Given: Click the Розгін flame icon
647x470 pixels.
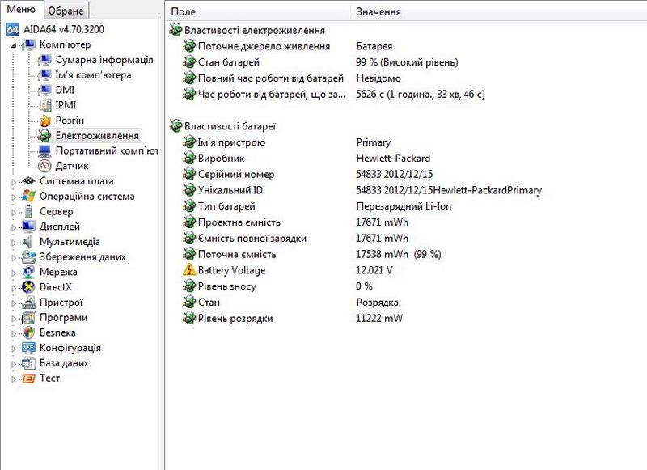Looking at the screenshot, I should pyautogui.click(x=45, y=121).
